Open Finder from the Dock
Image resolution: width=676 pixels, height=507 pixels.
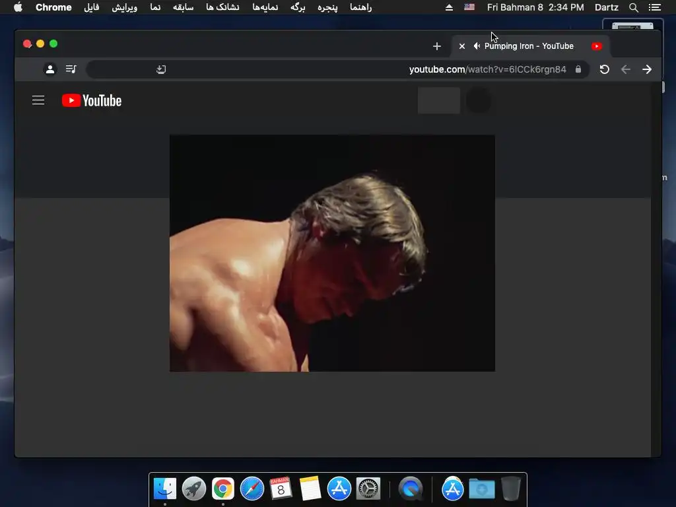pyautogui.click(x=164, y=489)
